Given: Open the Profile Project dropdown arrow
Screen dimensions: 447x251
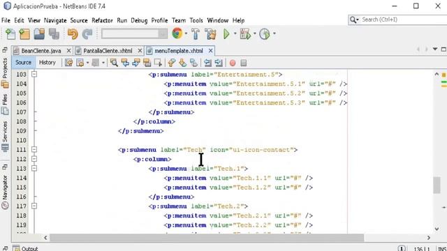Looking at the screenshot, I should [x=274, y=33].
